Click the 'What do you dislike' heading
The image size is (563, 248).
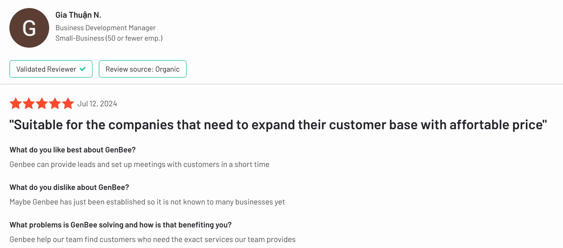(69, 187)
